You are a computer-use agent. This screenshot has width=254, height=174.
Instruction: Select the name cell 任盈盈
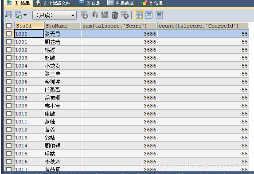[x=63, y=90]
